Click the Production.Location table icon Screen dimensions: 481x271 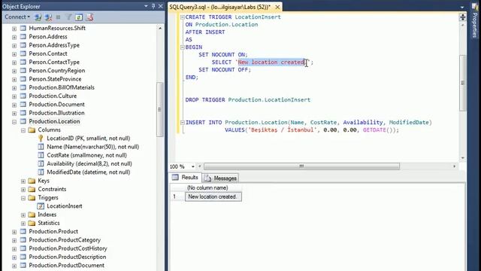coord(23,121)
